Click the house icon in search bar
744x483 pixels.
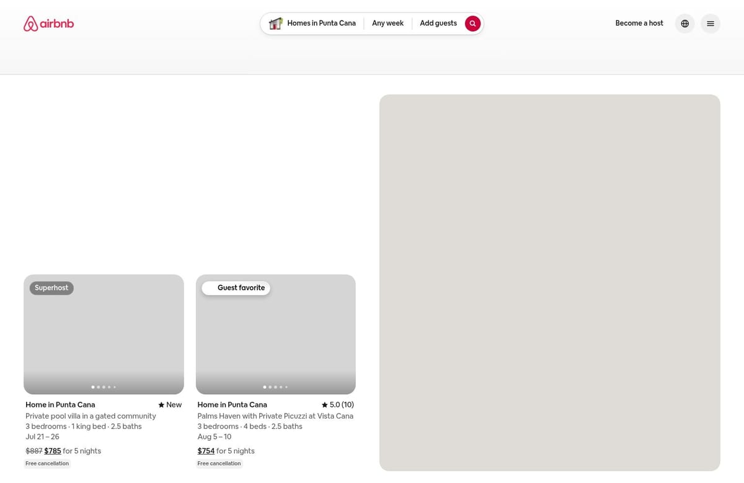click(275, 24)
